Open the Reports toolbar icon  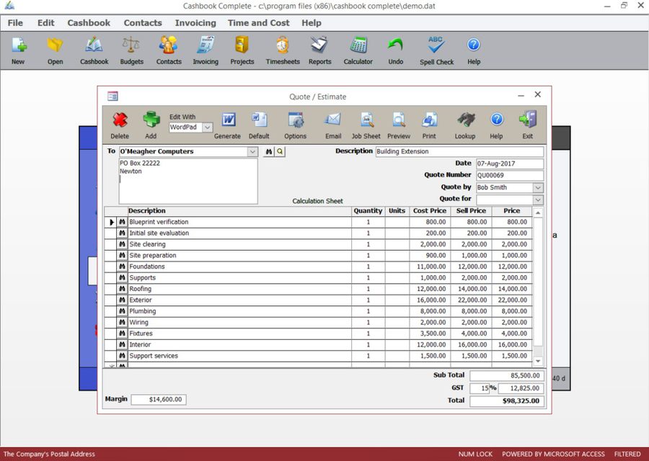pos(319,45)
